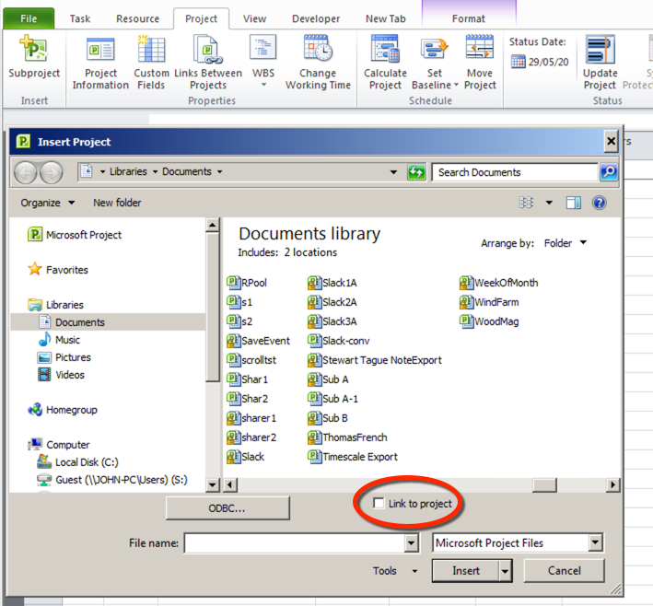Select the WindFarm project file

(489, 302)
